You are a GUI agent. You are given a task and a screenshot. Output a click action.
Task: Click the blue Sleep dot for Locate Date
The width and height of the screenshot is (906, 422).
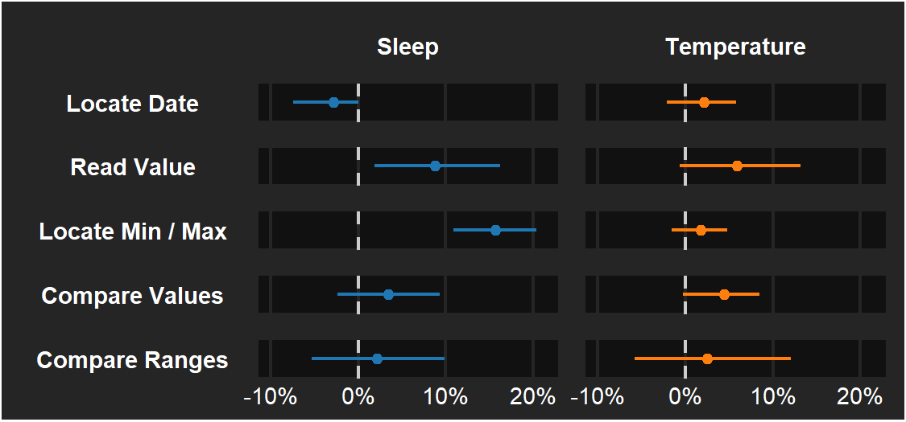pos(333,102)
